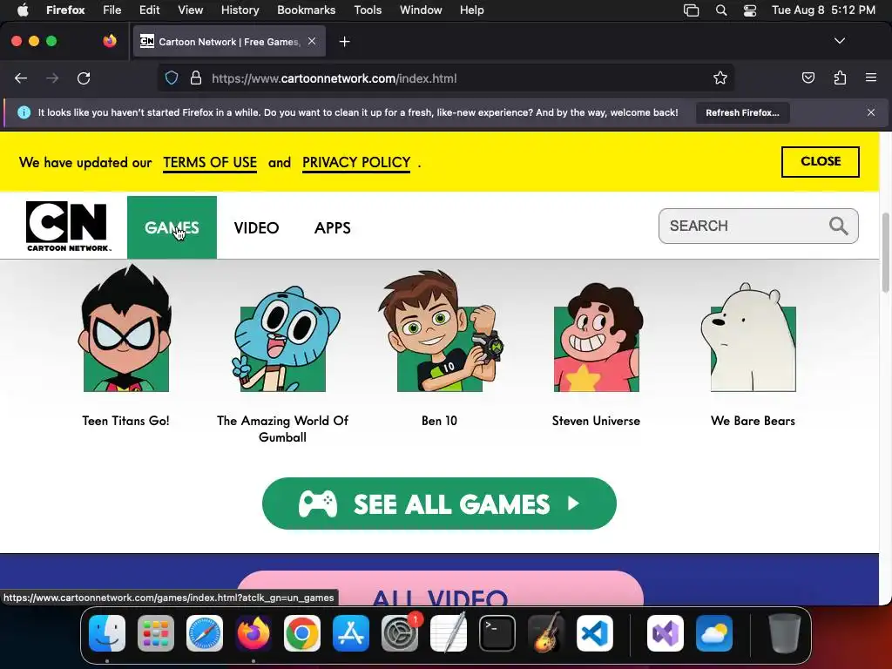This screenshot has width=892, height=669.
Task: Open the Pocket save icon
Action: 808,78
